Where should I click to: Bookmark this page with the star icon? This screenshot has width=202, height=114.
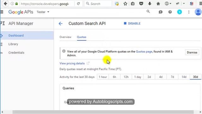(x=125, y=4)
